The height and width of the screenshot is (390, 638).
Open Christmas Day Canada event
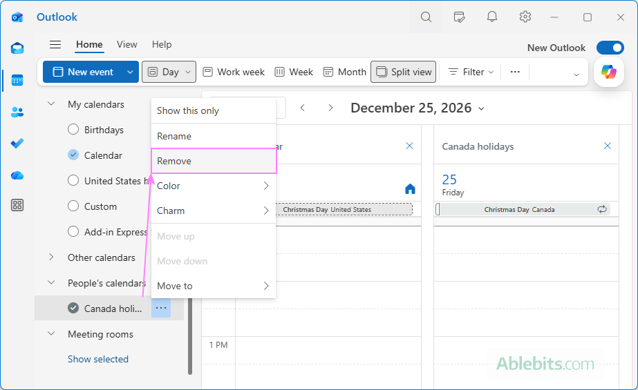523,209
